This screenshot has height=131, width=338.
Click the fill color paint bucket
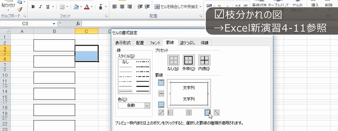click(x=76, y=7)
